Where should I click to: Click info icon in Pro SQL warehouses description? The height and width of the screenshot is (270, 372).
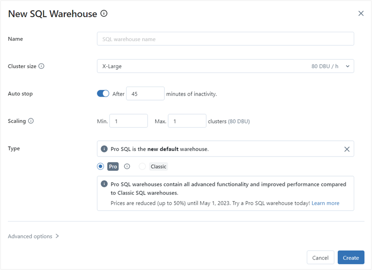tap(105, 184)
